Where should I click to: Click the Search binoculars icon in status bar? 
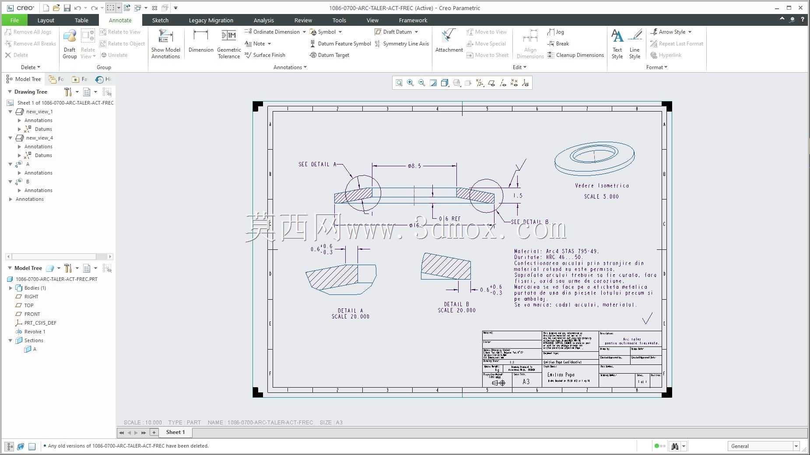pyautogui.click(x=674, y=446)
